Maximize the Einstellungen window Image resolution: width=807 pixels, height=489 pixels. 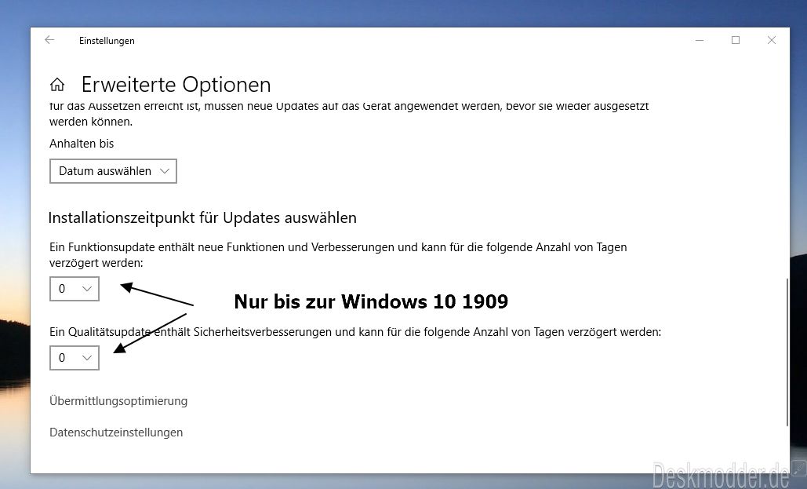point(736,40)
